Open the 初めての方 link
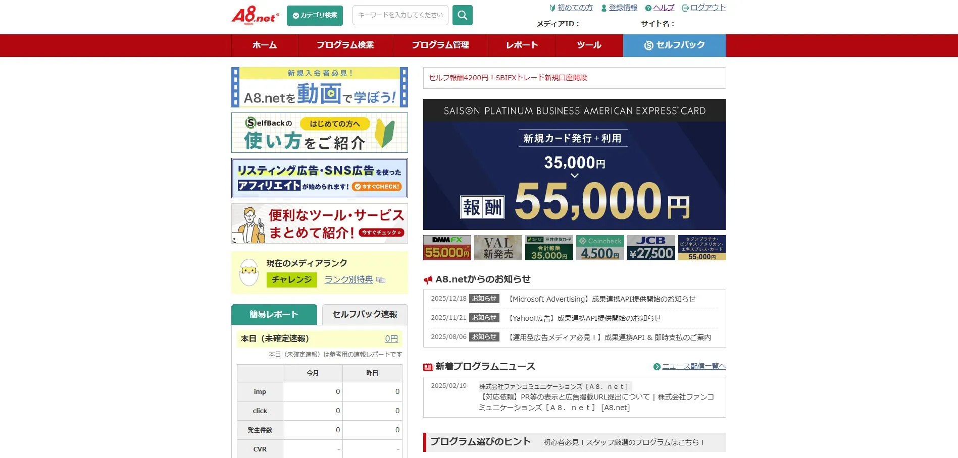This screenshot has width=958, height=458. point(575,8)
